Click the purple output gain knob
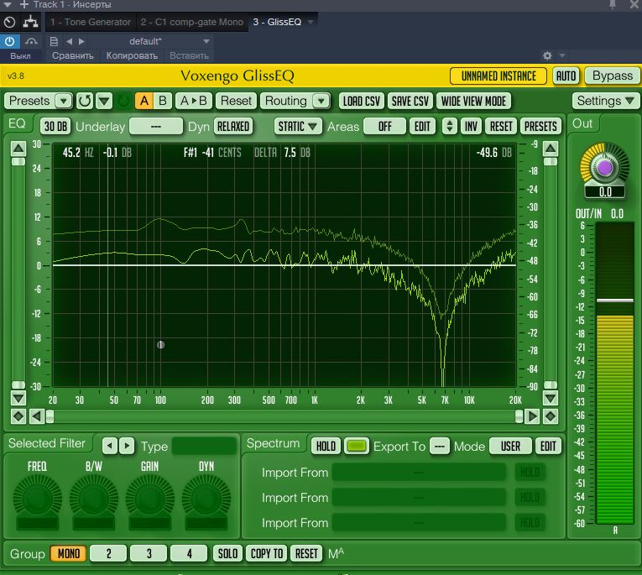The width and height of the screenshot is (642, 575). tap(605, 168)
